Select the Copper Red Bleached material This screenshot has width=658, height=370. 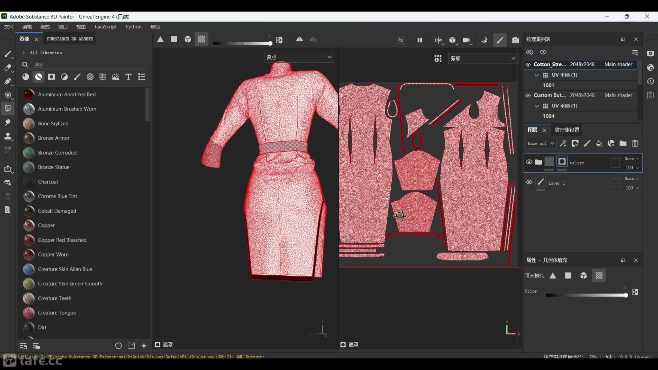(62, 240)
